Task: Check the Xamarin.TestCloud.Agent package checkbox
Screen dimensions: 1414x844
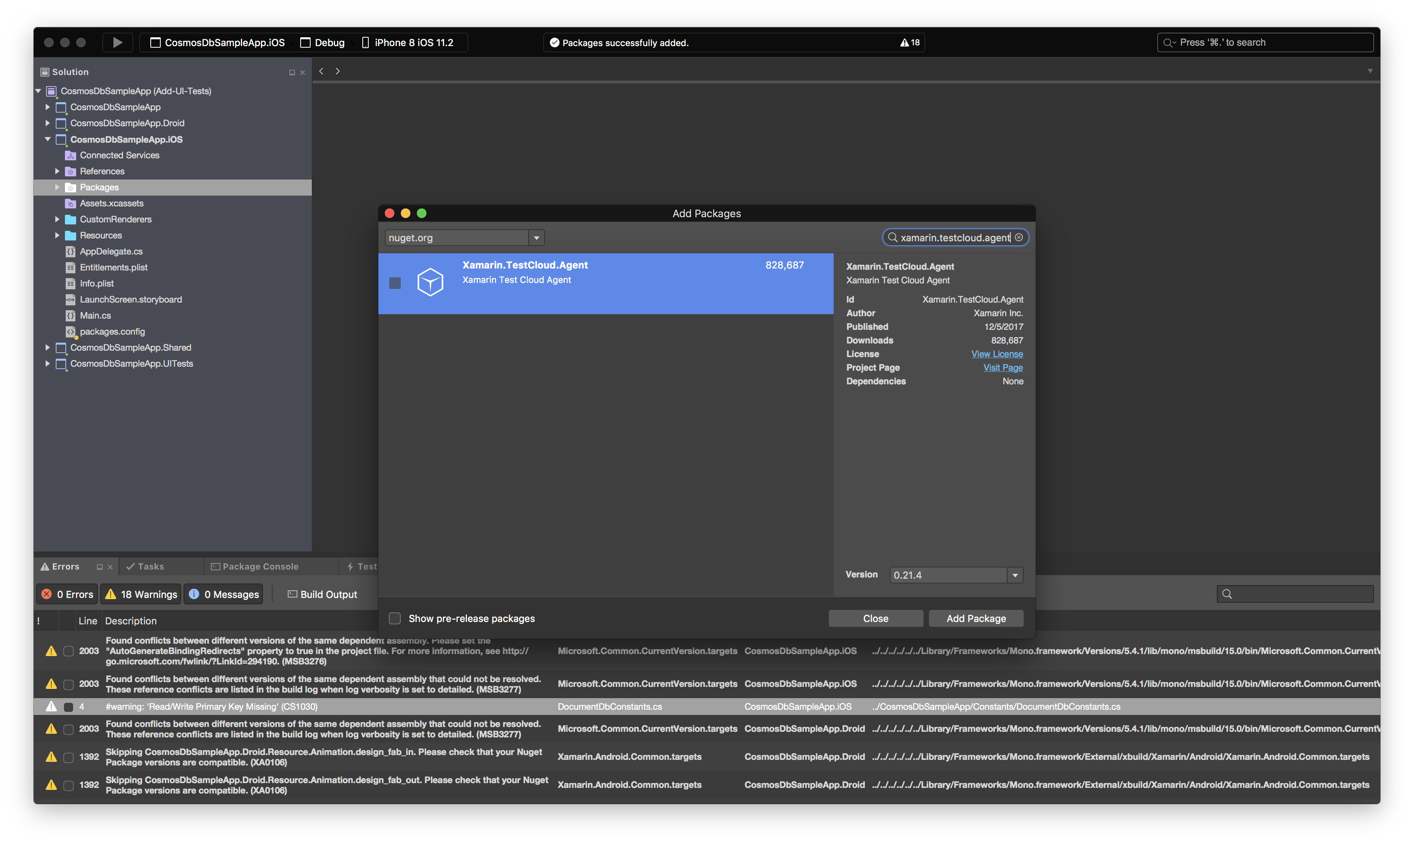Action: pyautogui.click(x=395, y=282)
